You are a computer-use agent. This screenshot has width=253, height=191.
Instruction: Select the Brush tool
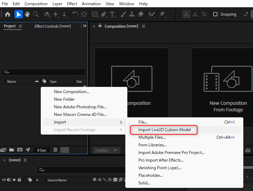(x=123, y=15)
